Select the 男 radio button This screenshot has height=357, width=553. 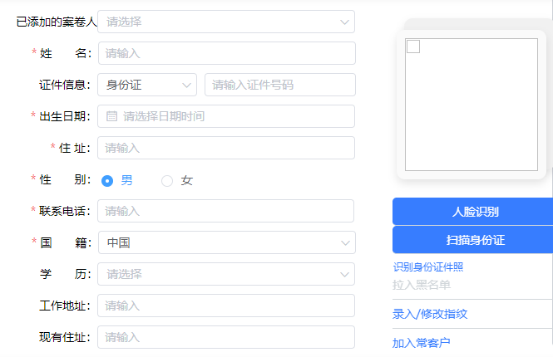click(107, 181)
